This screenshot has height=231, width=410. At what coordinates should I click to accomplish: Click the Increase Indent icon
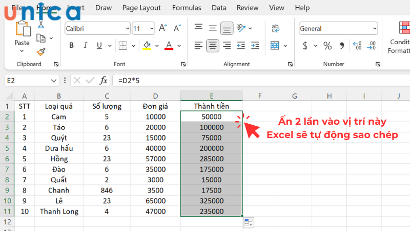coord(255,46)
